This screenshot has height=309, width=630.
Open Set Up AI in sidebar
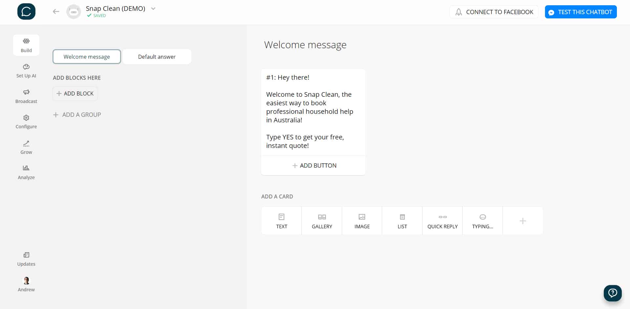[26, 71]
